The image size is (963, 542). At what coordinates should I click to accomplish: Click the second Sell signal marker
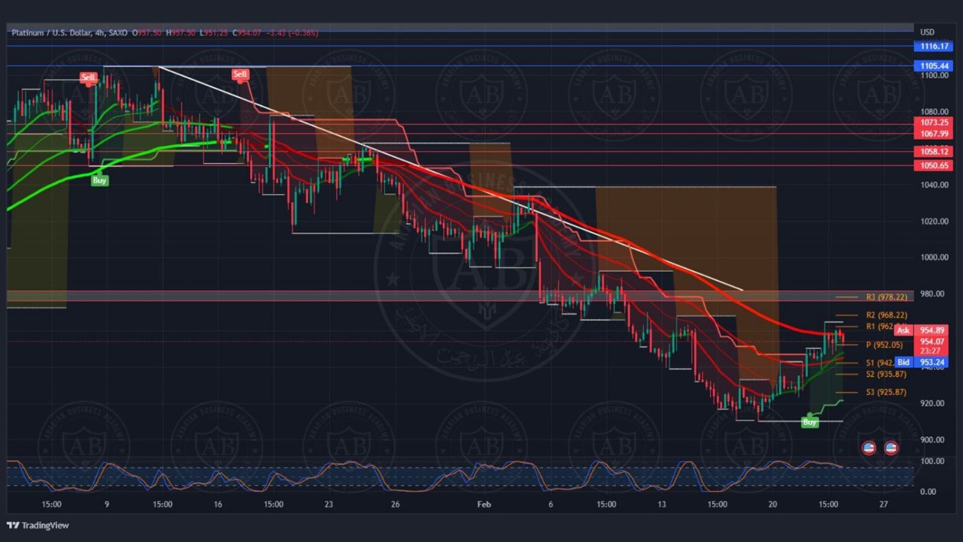pyautogui.click(x=240, y=74)
